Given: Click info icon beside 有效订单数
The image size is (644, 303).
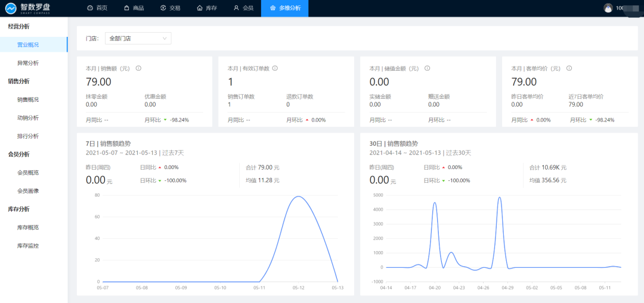Looking at the screenshot, I should [x=275, y=68].
